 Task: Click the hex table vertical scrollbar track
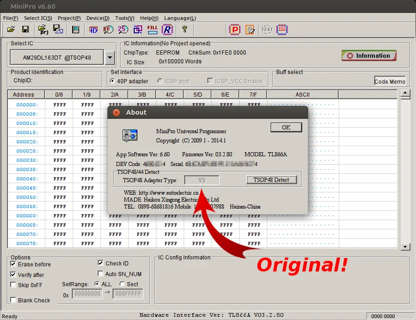(405, 171)
